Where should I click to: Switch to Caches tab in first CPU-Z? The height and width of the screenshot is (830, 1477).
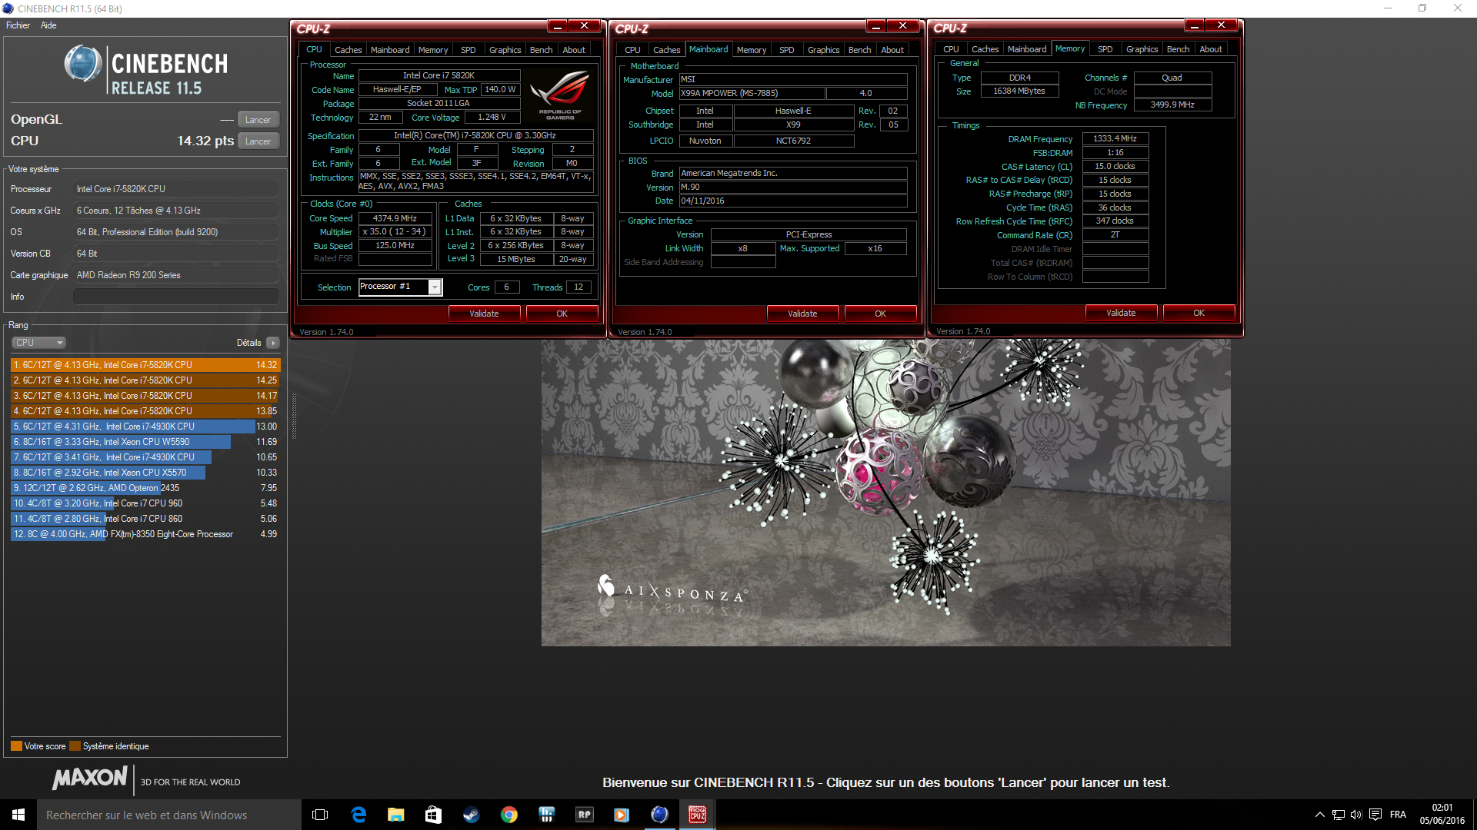[x=348, y=50]
